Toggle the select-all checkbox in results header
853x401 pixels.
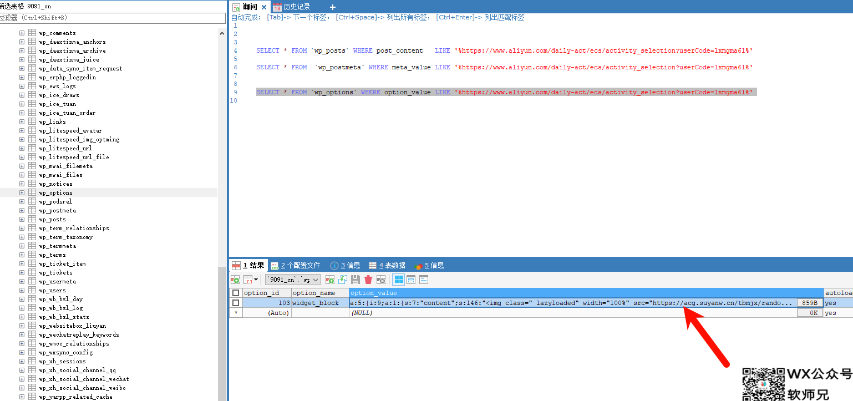click(236, 293)
